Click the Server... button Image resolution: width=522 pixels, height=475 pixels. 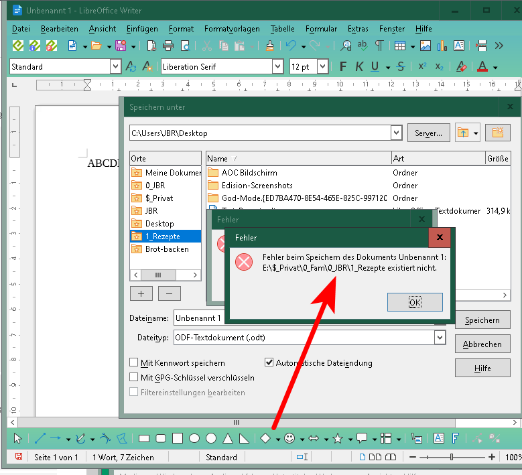coord(428,133)
